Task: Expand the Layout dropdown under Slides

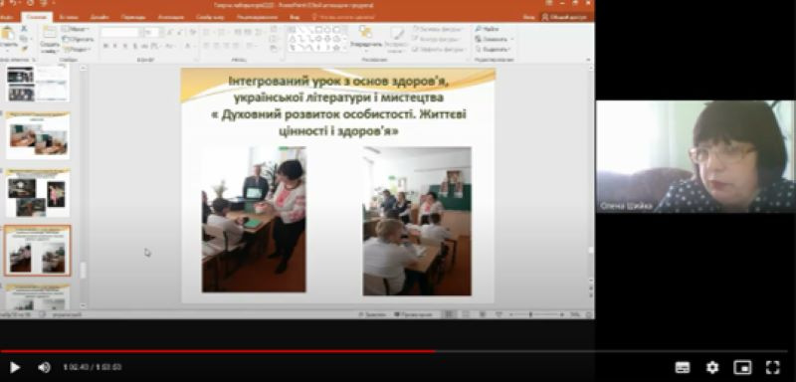Action: pos(76,29)
